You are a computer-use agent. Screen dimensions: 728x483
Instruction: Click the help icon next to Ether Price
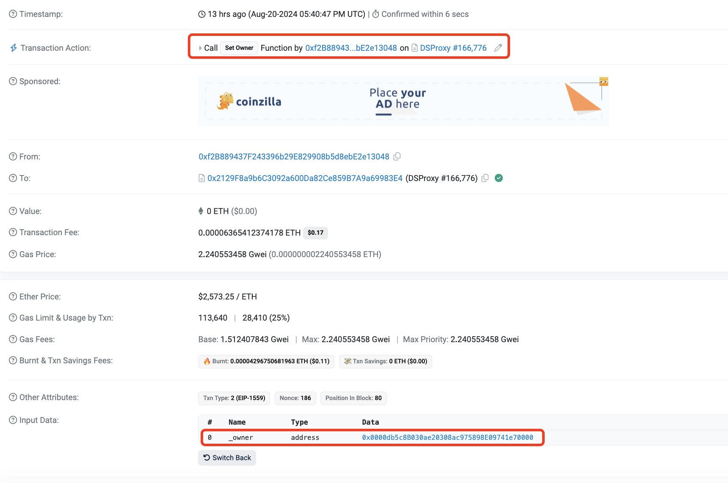(13, 296)
